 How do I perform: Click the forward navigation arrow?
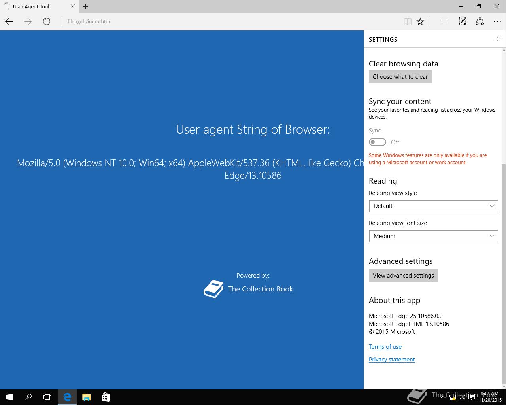coord(28,21)
